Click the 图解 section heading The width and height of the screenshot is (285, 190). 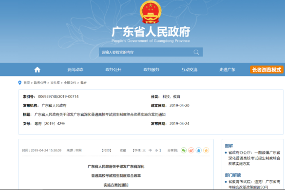click(229, 146)
